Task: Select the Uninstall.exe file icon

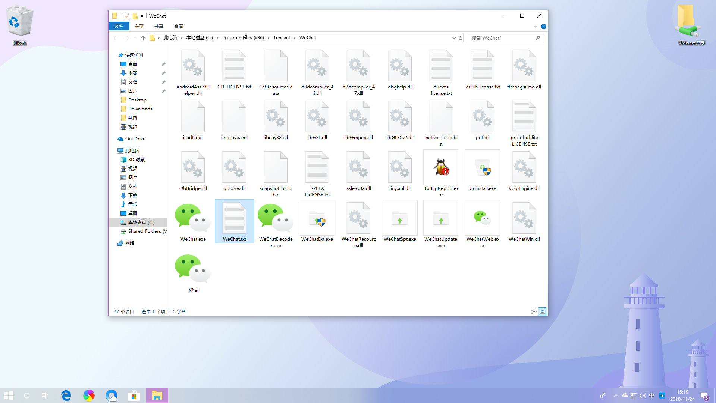Action: 483,168
